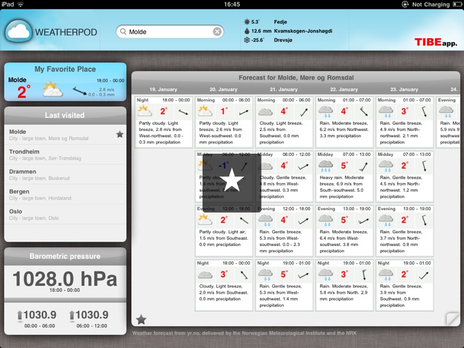
Task: Tap rising arrow beside 06:00 - 12:00 pressure
Action: 72,315
